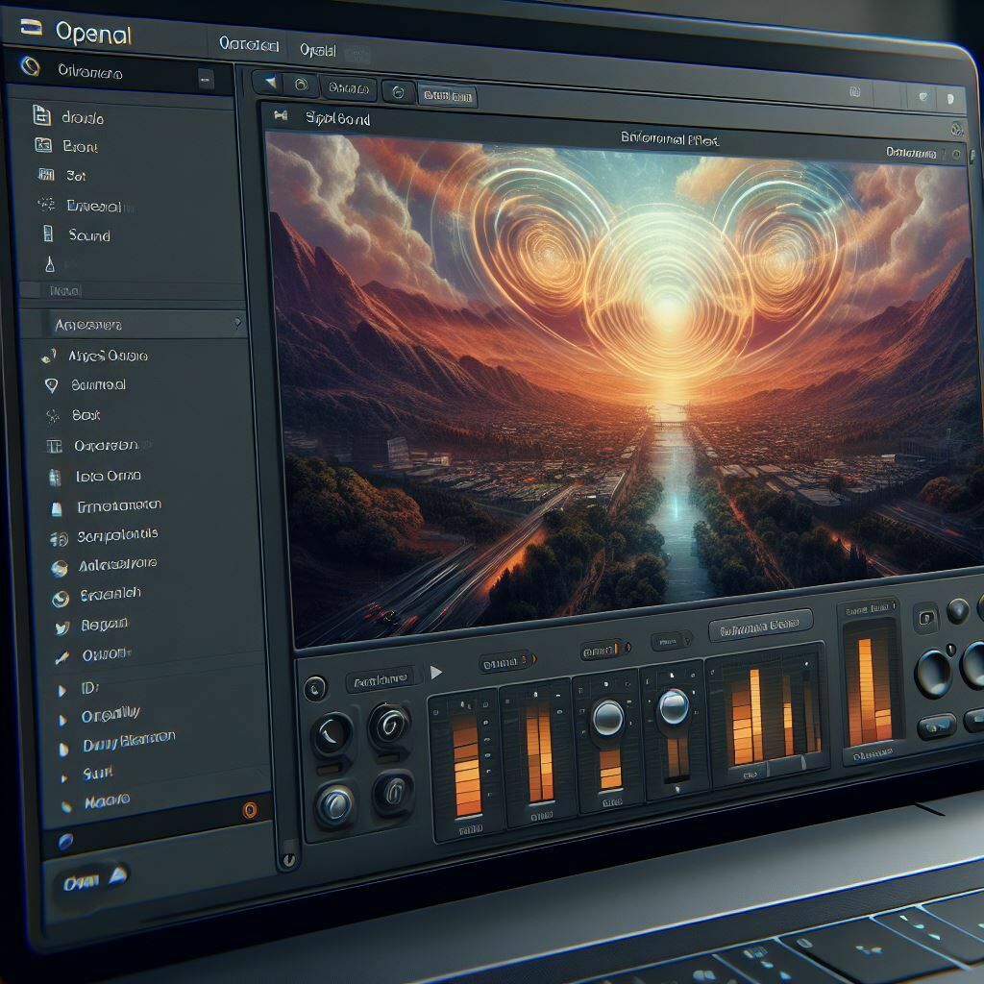Click the Sound item's icon in the sidebar
This screenshot has height=984, width=984.
click(47, 234)
